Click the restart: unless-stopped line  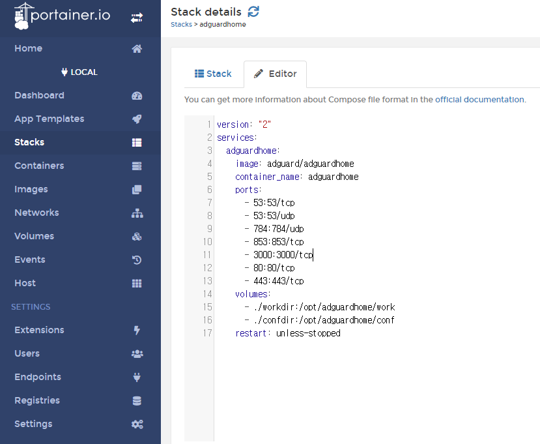(x=288, y=333)
